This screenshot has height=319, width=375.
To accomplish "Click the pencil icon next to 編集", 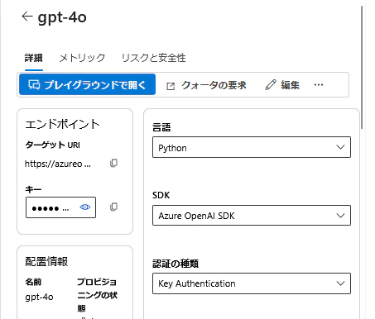I will coord(271,84).
